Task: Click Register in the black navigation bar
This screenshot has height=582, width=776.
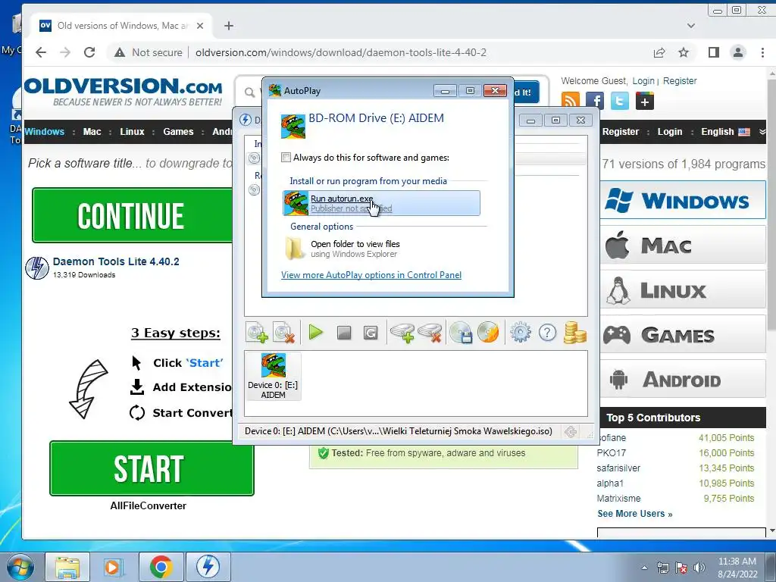Action: (621, 132)
